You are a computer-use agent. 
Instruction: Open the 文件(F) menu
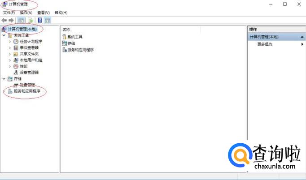click(9, 13)
